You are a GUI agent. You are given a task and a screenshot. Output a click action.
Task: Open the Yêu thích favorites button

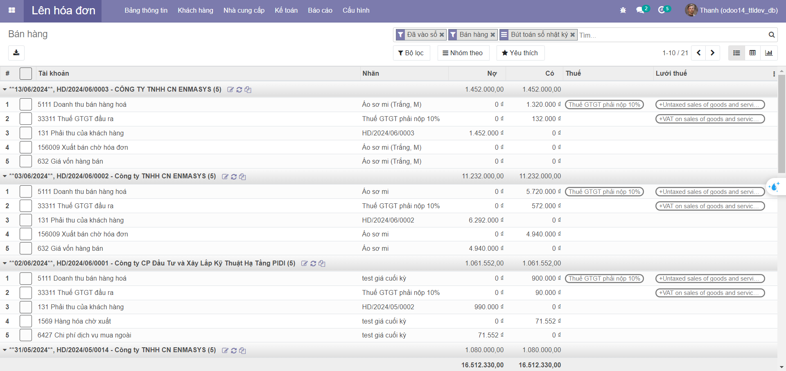(x=520, y=53)
